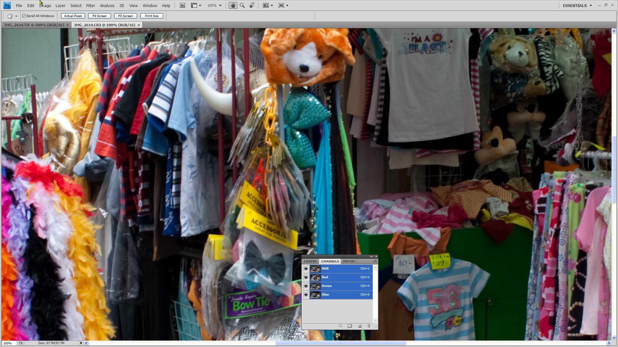Open the View Extras dropdown arrow

pos(200,6)
